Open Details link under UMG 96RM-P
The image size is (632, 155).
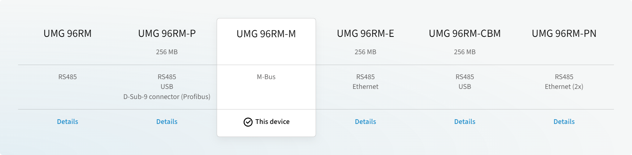coord(167,122)
